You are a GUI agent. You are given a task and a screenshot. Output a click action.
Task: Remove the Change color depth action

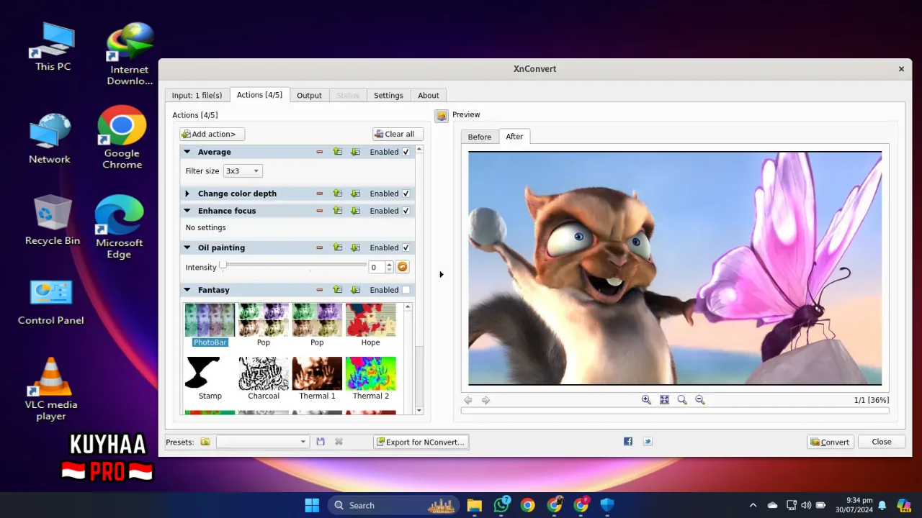coord(319,194)
